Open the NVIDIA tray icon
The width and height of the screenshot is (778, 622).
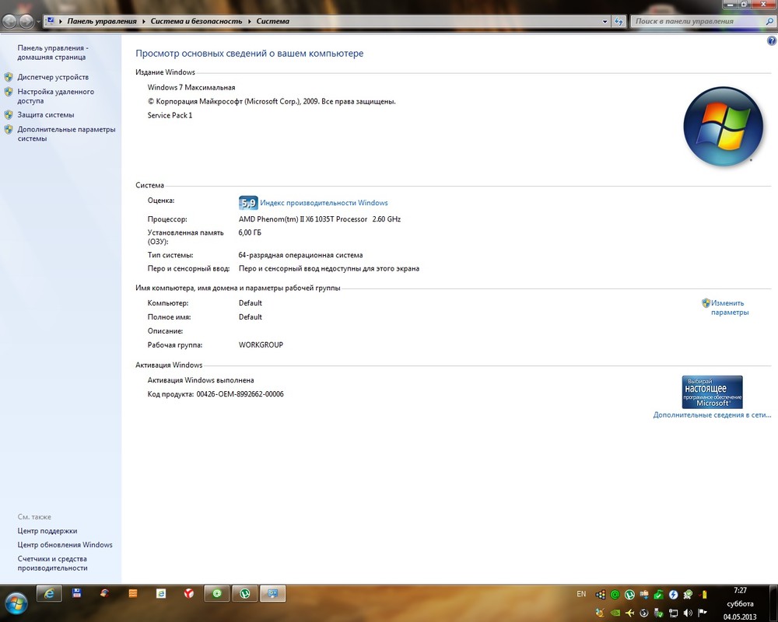click(615, 613)
